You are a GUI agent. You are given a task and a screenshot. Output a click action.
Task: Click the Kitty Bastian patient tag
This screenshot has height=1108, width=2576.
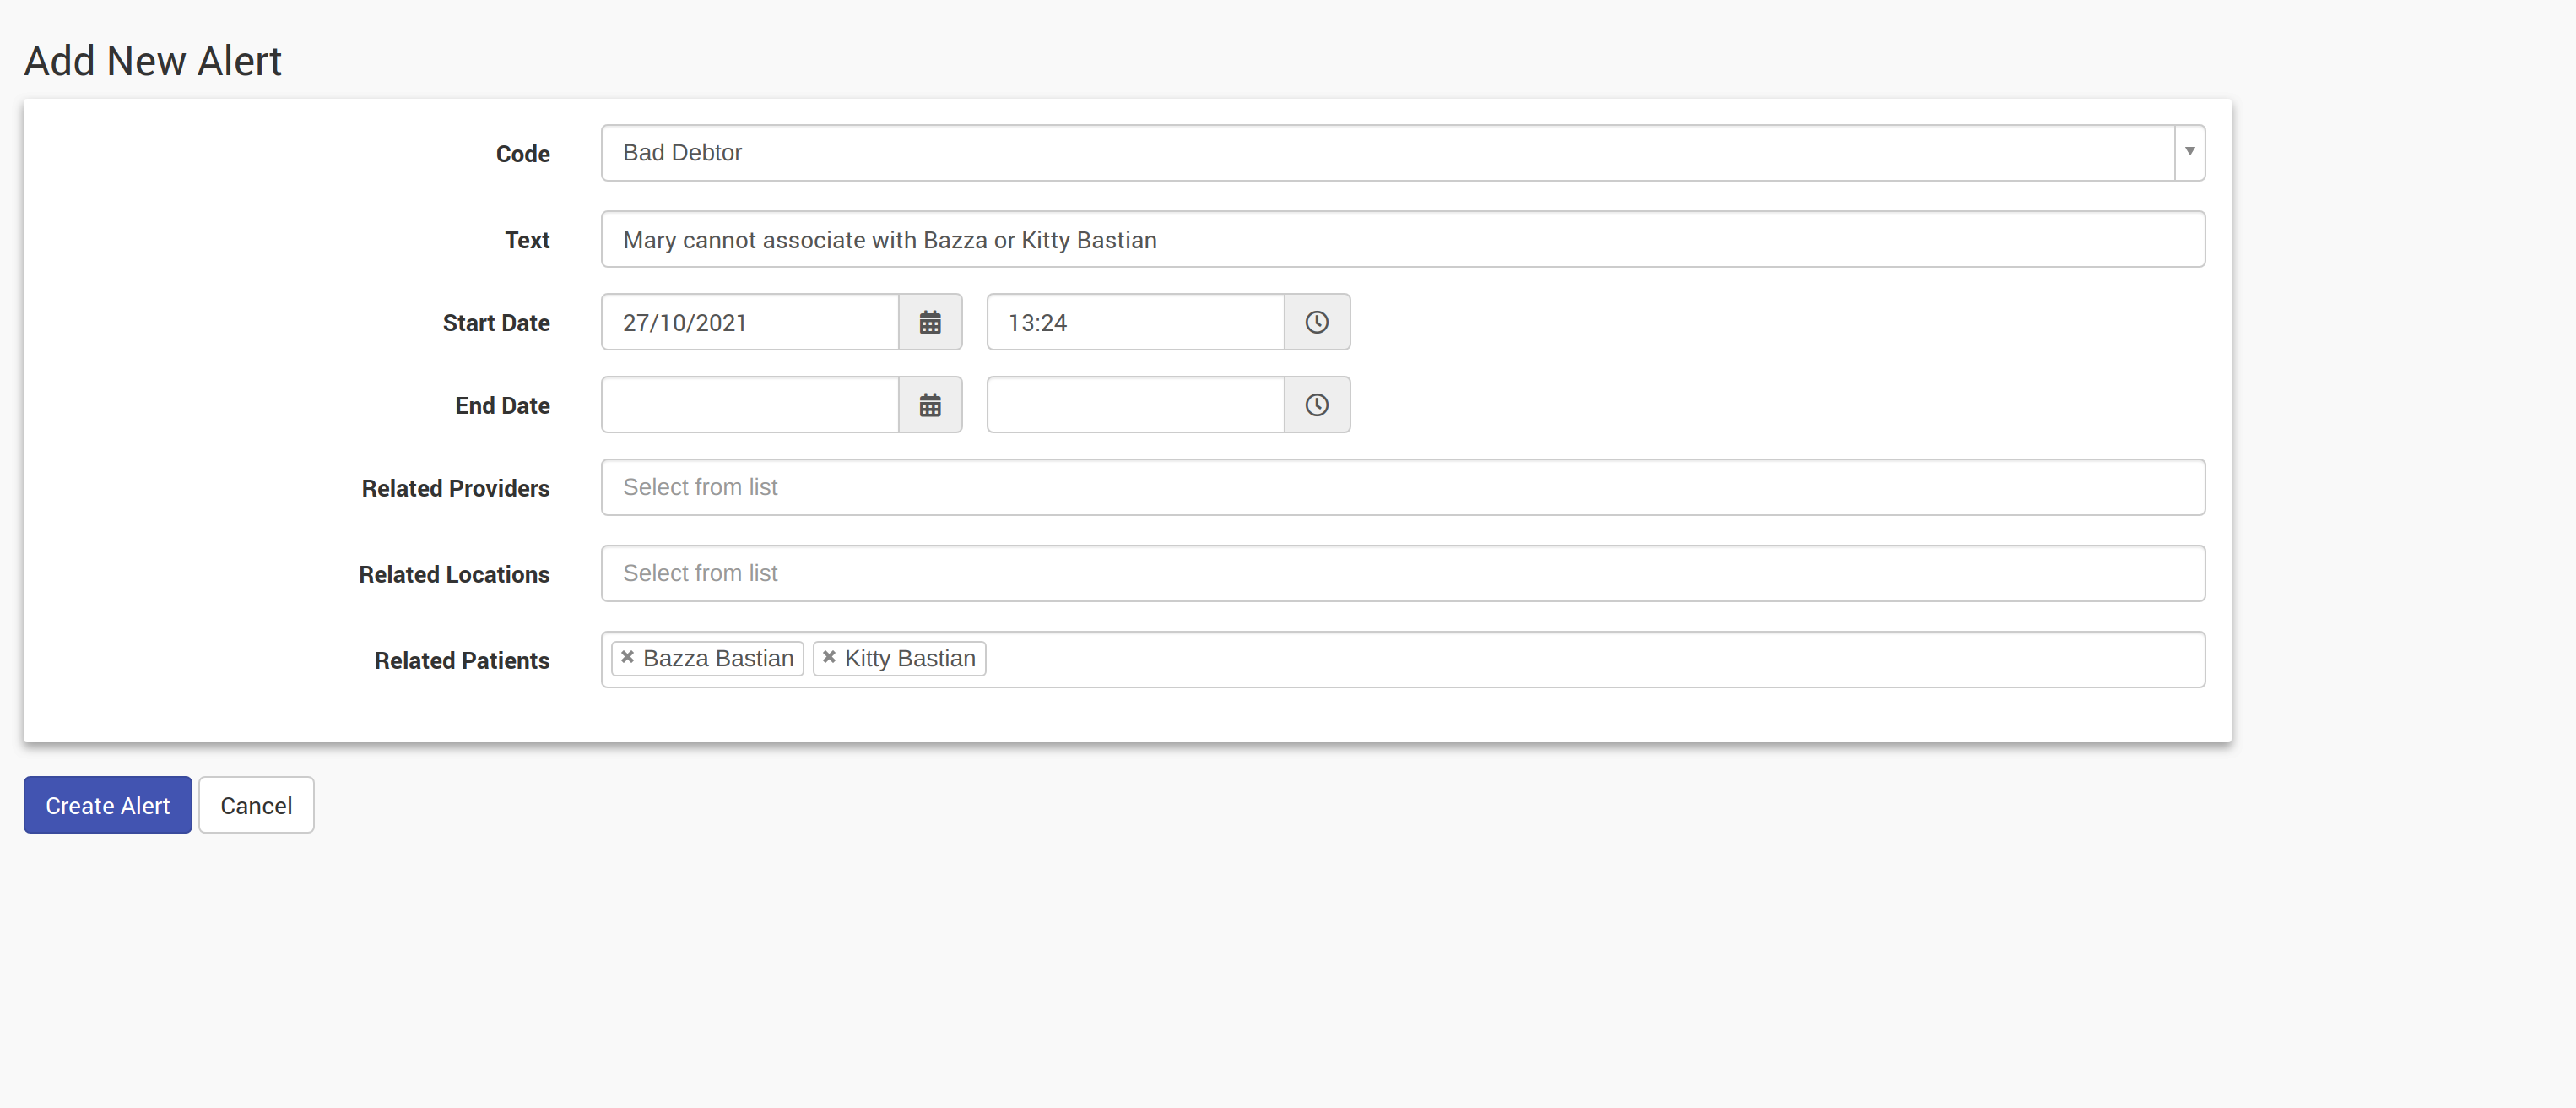pos(910,659)
